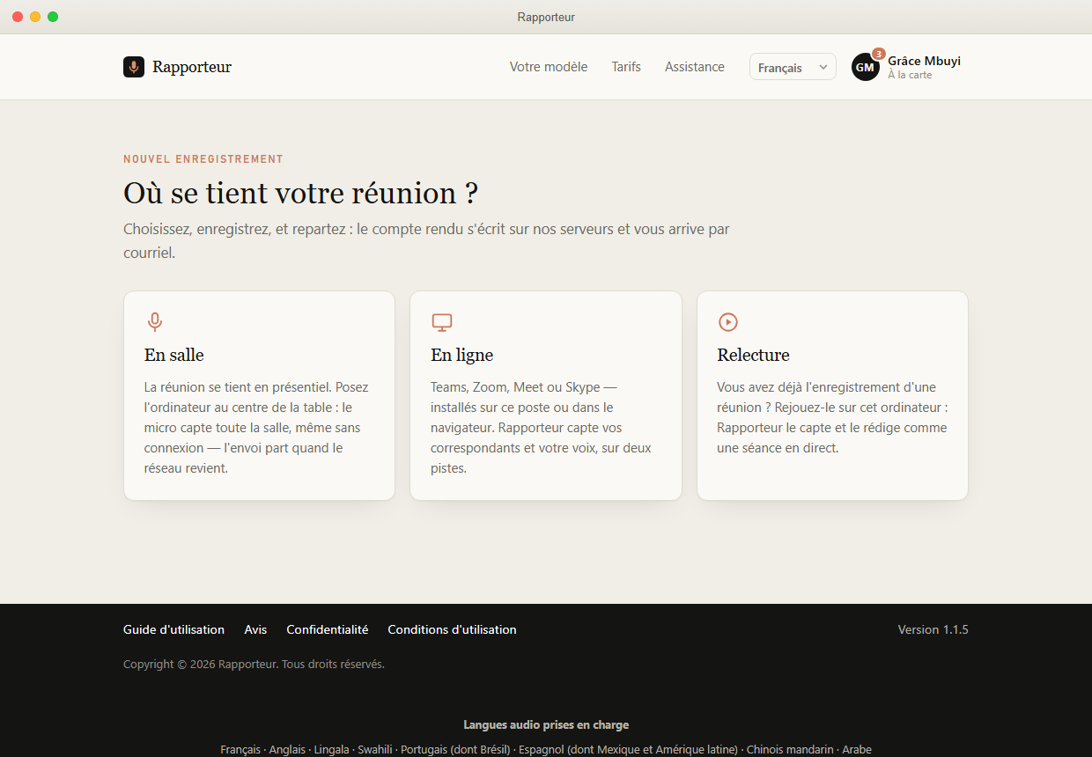Click the play icon on Relecture card
This screenshot has height=757, width=1092.
728,322
